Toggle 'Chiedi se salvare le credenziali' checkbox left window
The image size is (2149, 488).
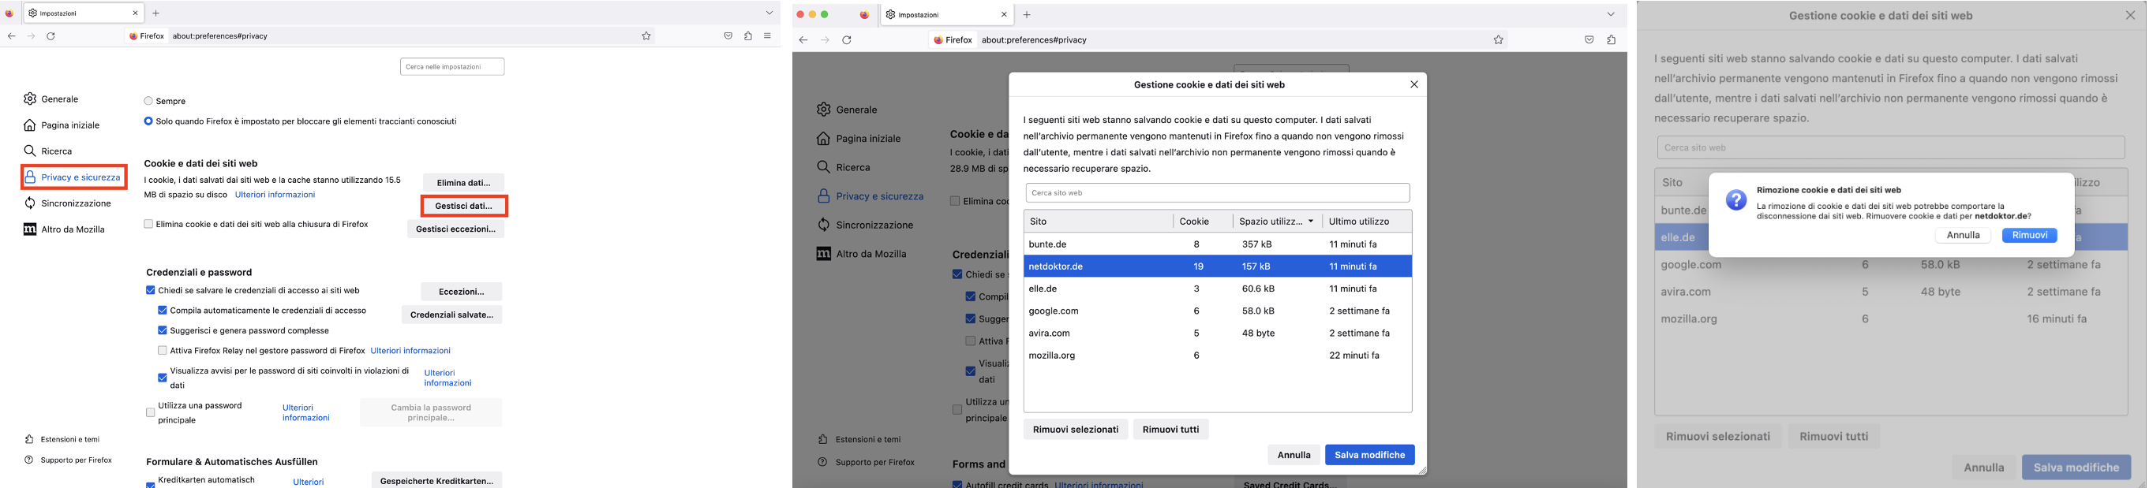pyautogui.click(x=150, y=291)
